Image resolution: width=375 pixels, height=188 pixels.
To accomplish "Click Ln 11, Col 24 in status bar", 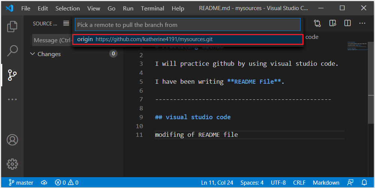I will pyautogui.click(x=217, y=183).
